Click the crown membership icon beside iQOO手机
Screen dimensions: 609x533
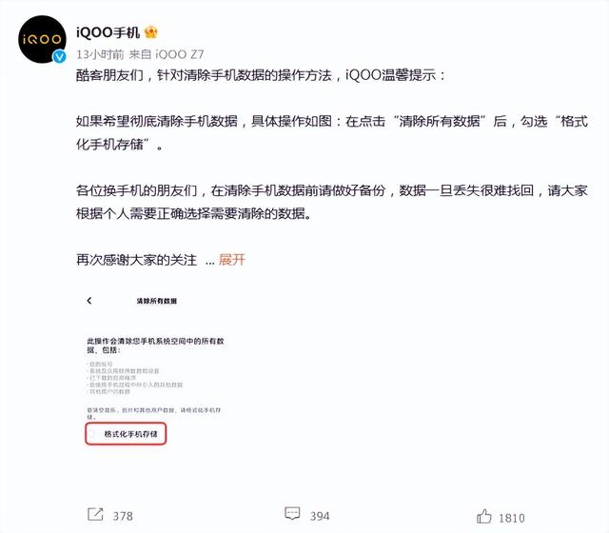coord(150,32)
